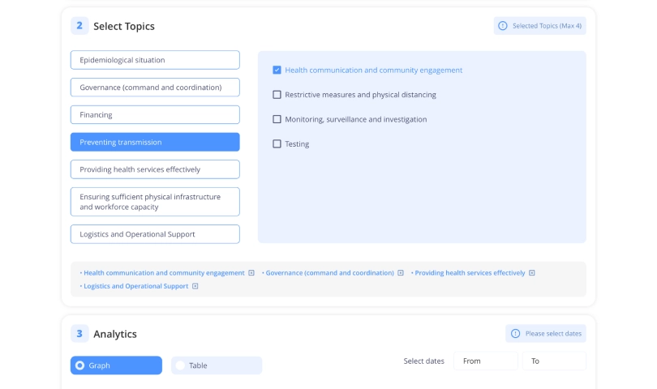Remove Health communication and community engagement tag

251,273
